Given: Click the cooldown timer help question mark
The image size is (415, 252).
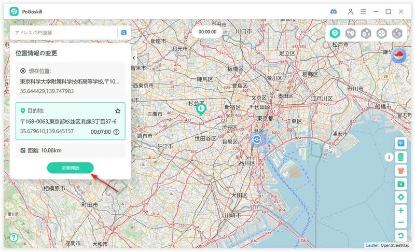Looking at the screenshot, I should [x=116, y=132].
